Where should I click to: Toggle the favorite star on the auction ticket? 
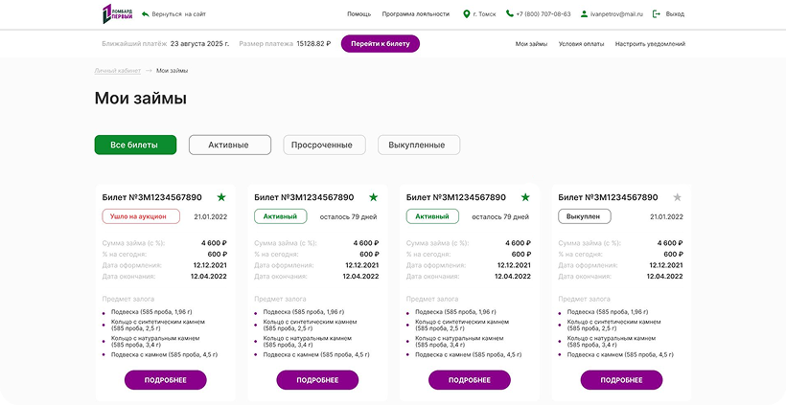[221, 197]
